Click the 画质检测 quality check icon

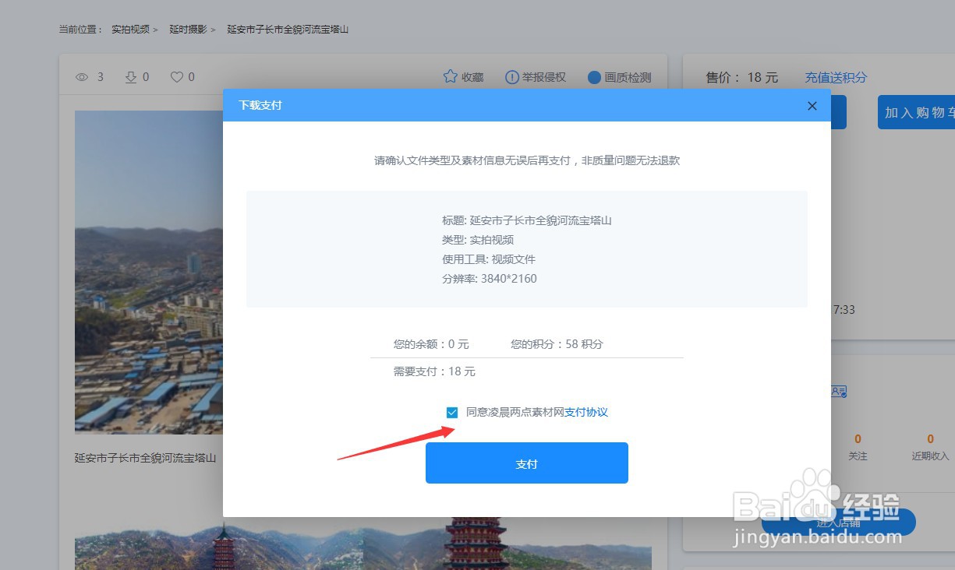tap(594, 77)
